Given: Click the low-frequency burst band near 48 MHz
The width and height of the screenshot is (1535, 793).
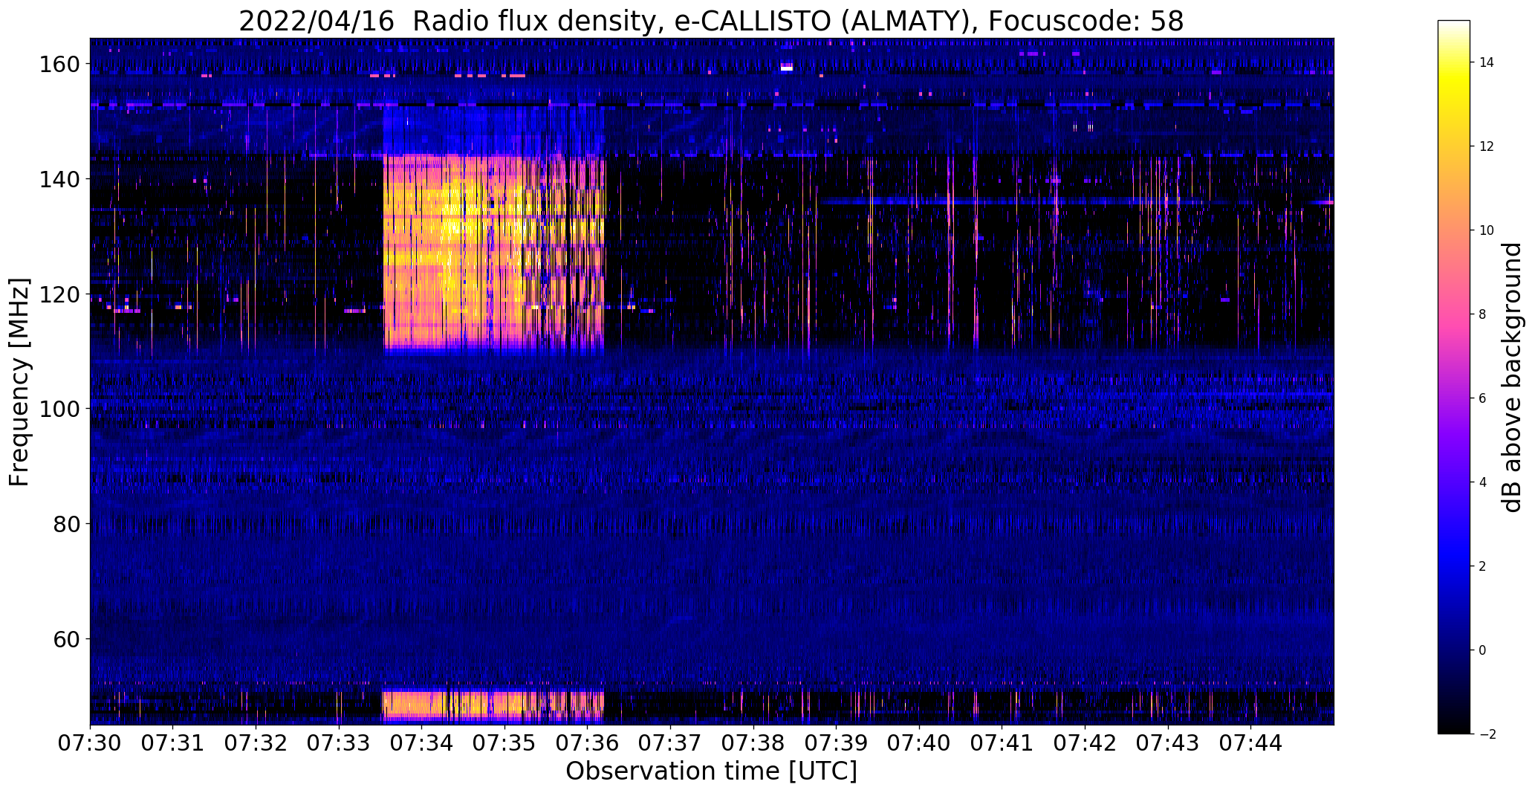Looking at the screenshot, I should coord(493,705).
